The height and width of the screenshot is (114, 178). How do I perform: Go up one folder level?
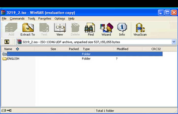[7, 42]
